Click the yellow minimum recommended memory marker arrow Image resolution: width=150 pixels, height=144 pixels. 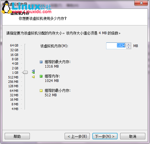pyautogui.click(x=33, y=77)
